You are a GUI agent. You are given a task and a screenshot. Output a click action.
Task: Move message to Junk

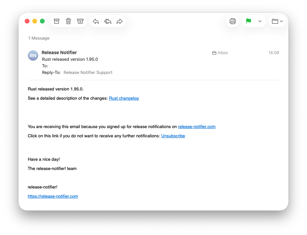tap(80, 21)
